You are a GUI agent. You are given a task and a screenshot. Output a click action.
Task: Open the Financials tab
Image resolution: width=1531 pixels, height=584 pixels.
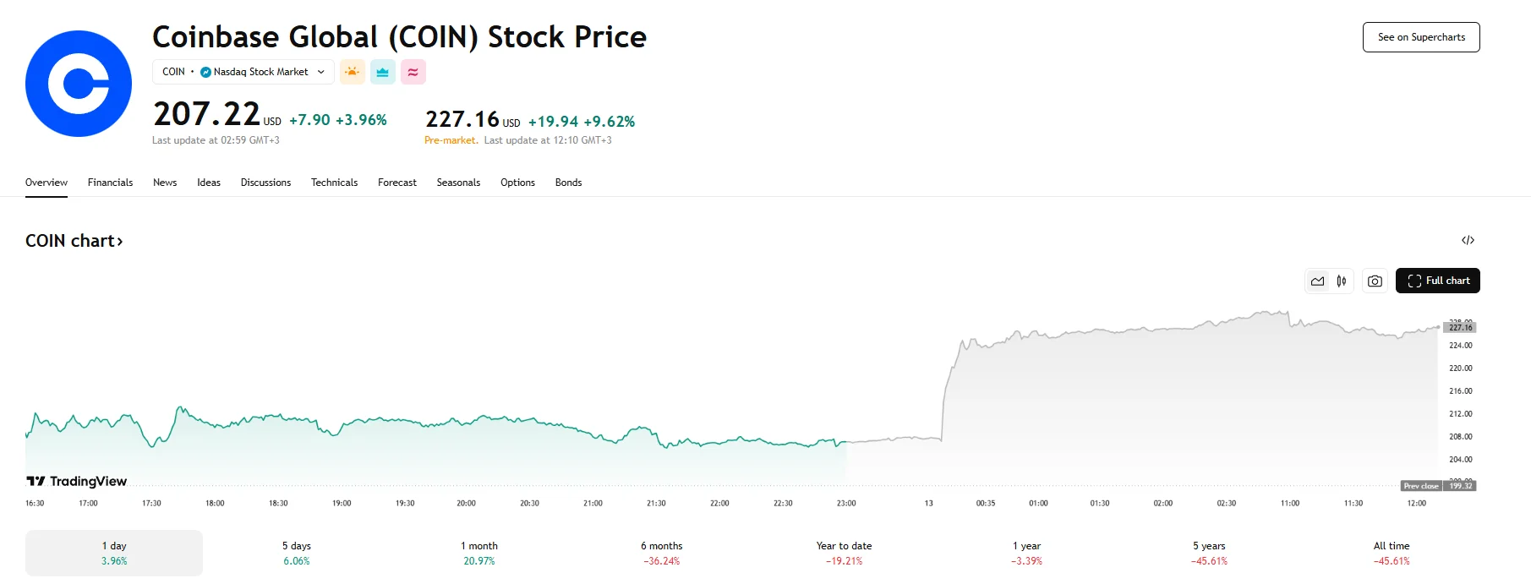coord(110,183)
